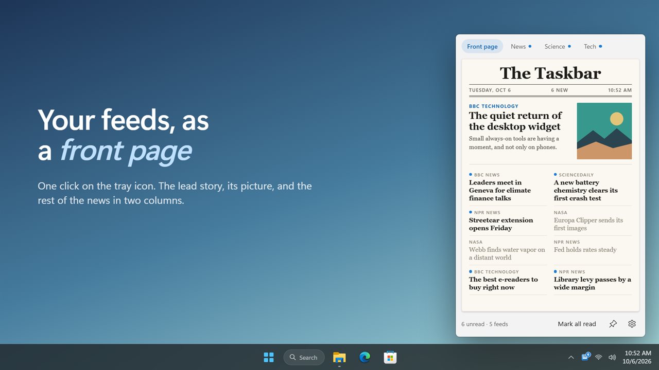The image size is (659, 370).
Task: Switch to the News tab
Action: pyautogui.click(x=521, y=46)
